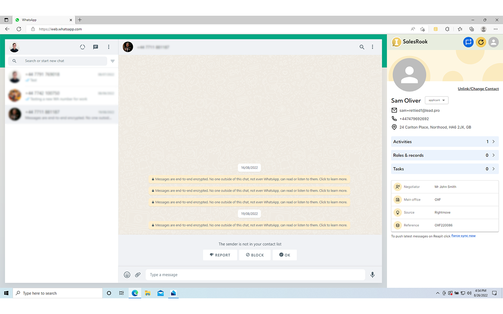Open the yellow SalesRook extension icon
The image size is (503, 314).
pyautogui.click(x=436, y=29)
